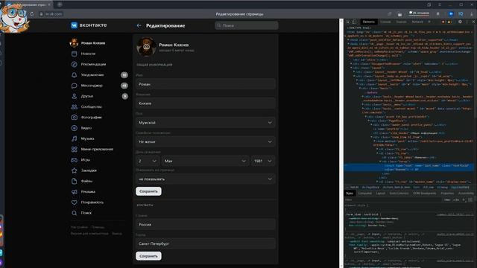
Task: Switch to DevTools Elements tab
Action: (369, 22)
